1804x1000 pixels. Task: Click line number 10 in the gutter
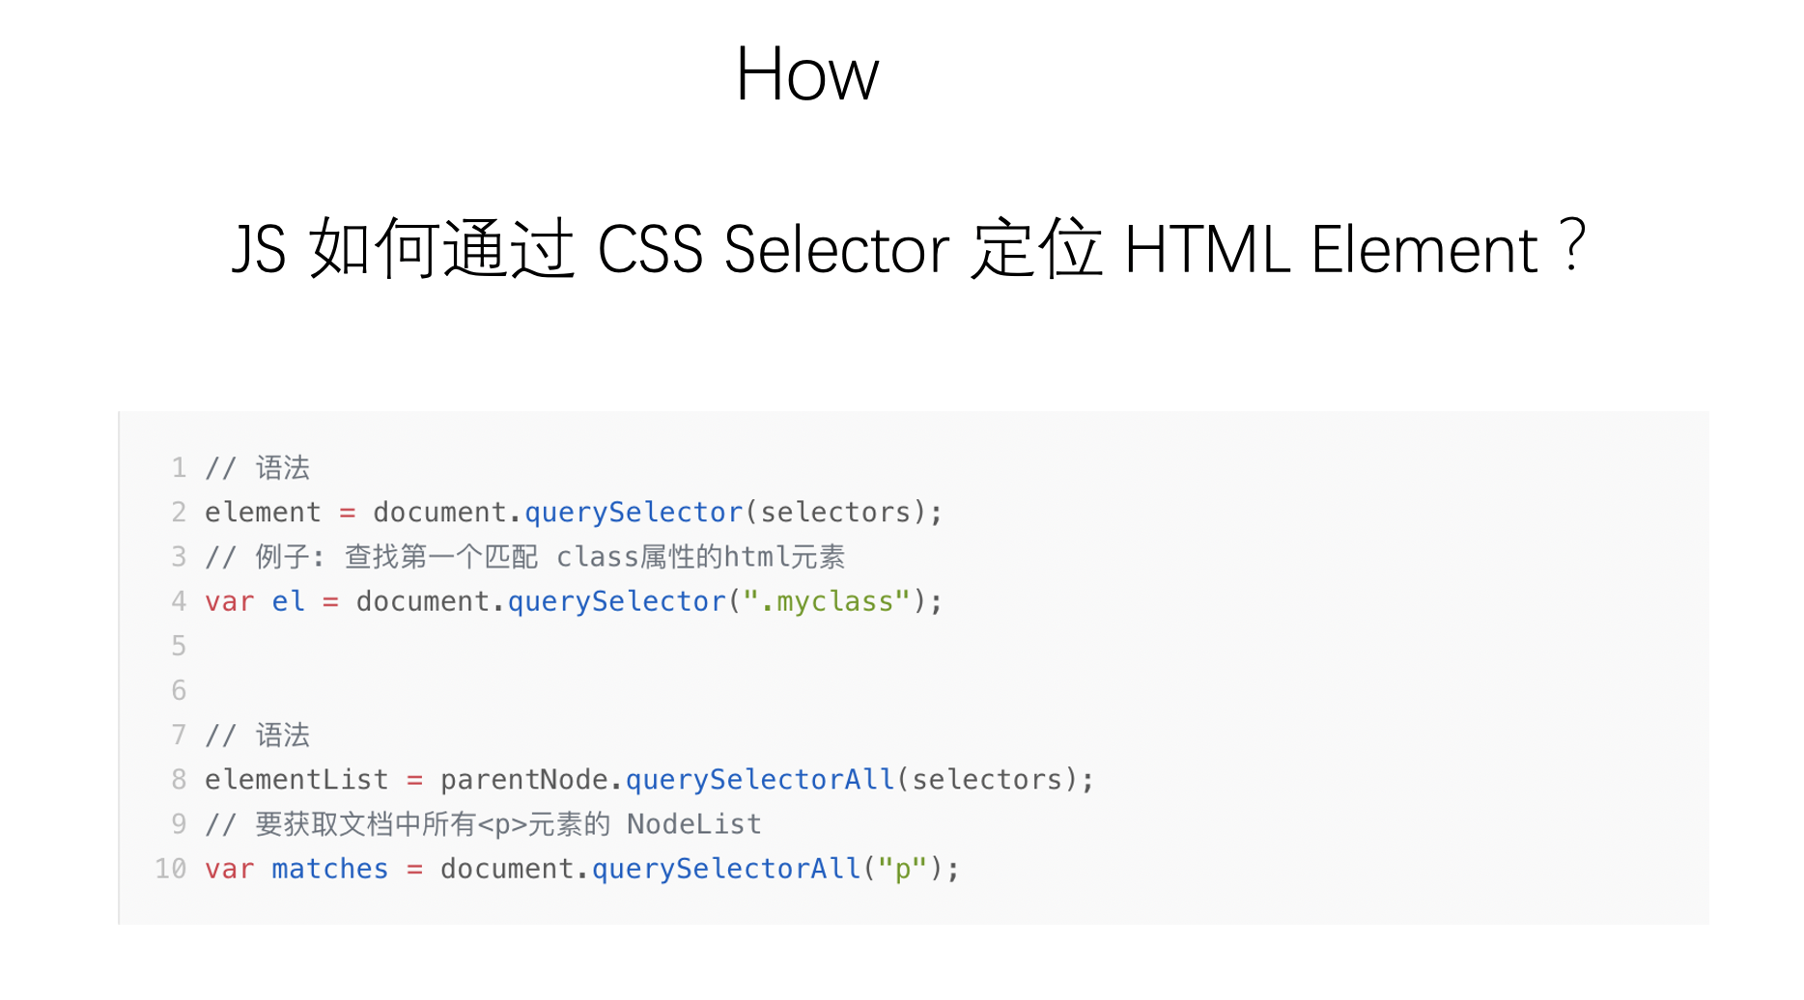(171, 869)
